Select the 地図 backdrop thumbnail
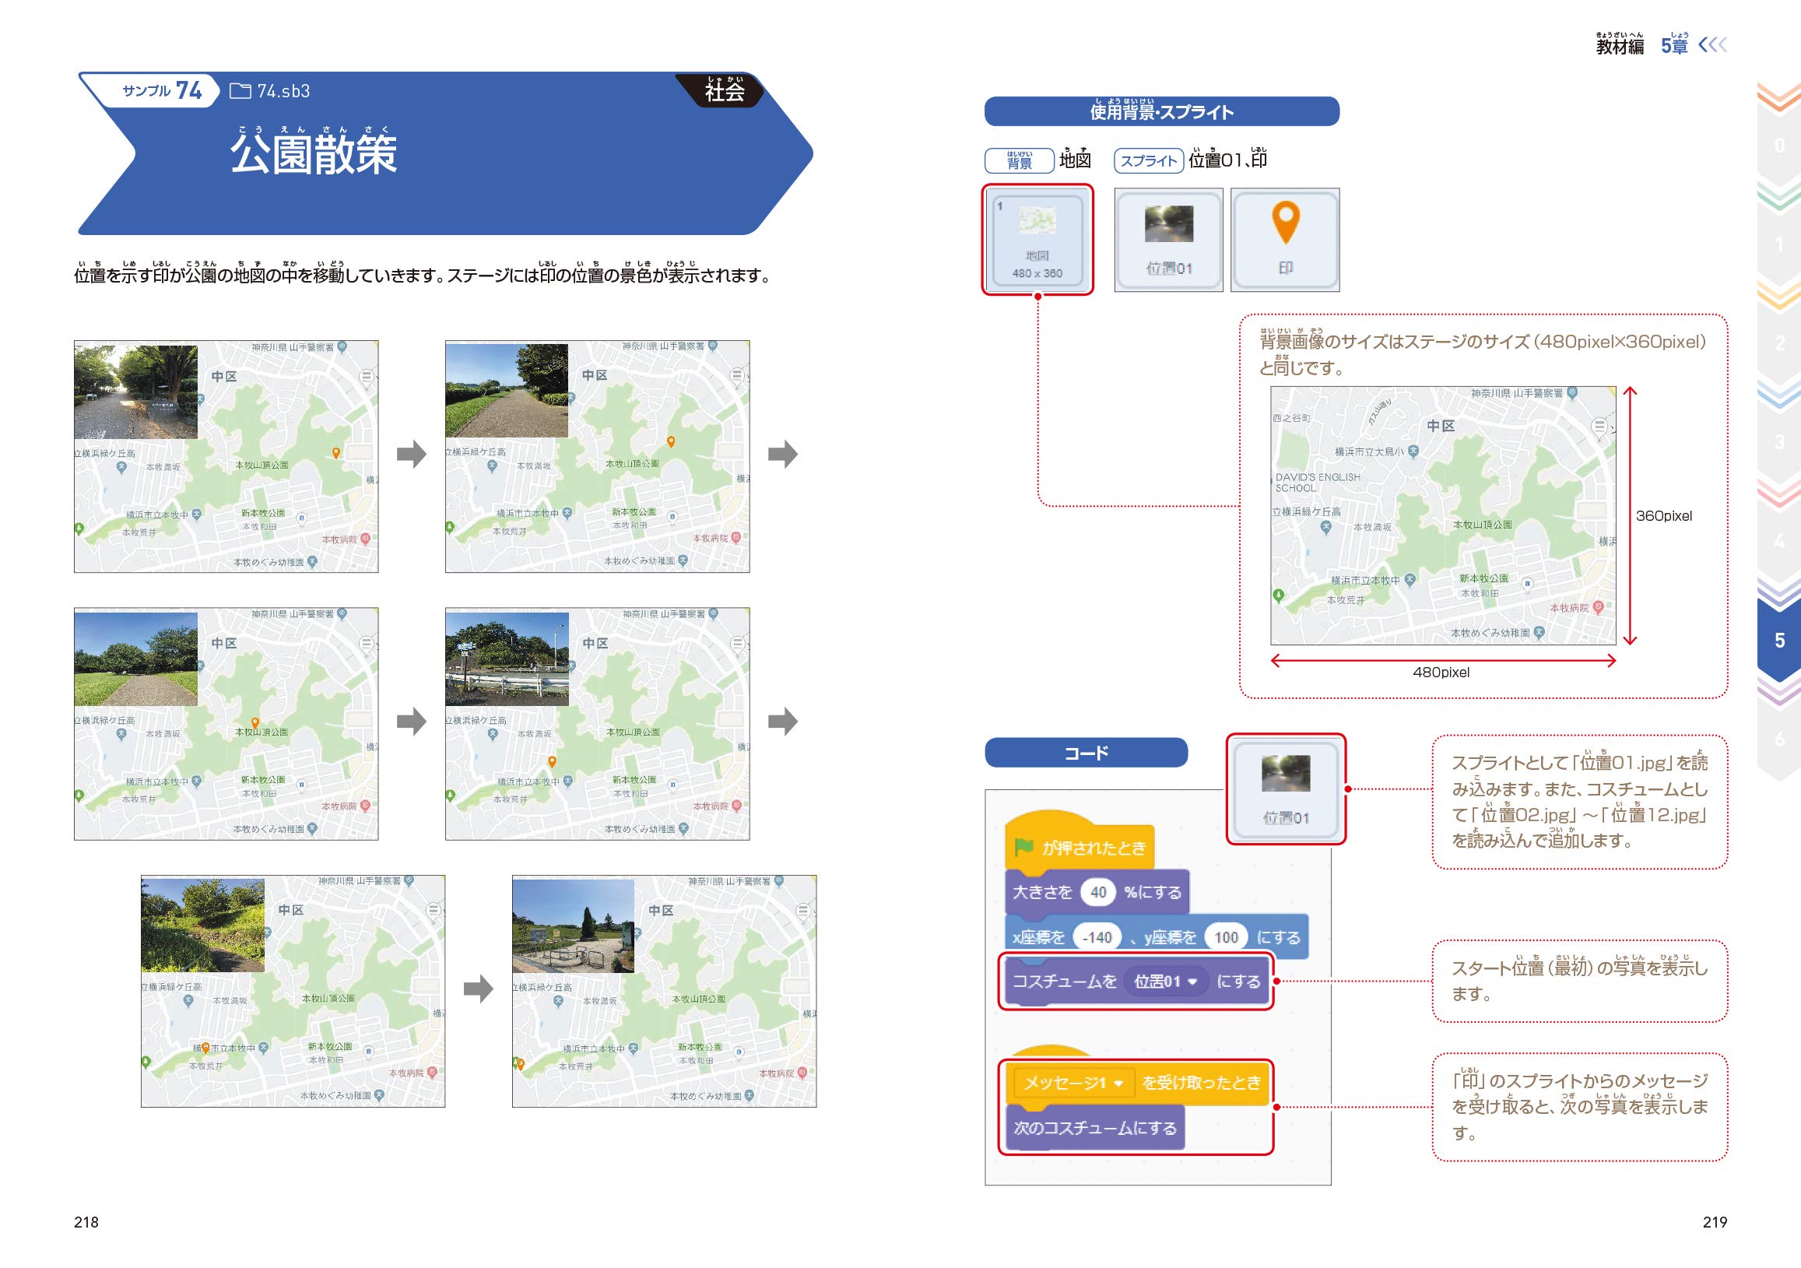1801x1268 pixels. tap(1037, 239)
